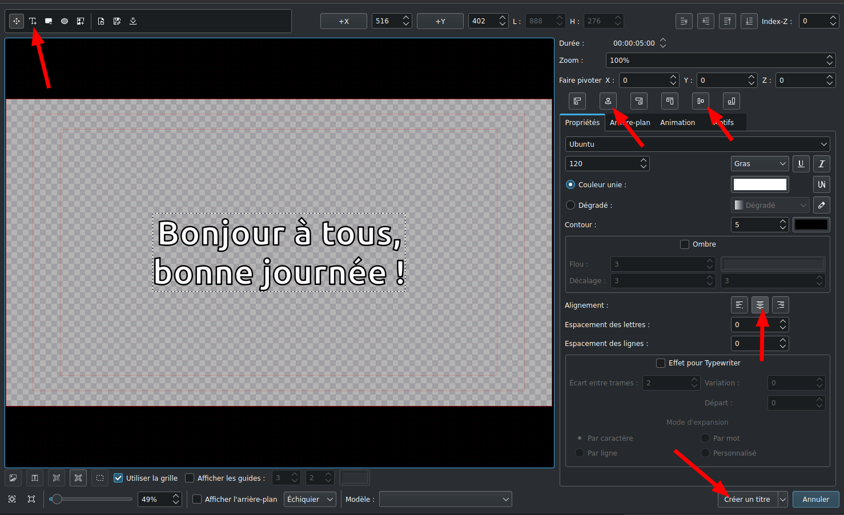844x515 pixels.
Task: Click the Annuler button
Action: [x=816, y=499]
